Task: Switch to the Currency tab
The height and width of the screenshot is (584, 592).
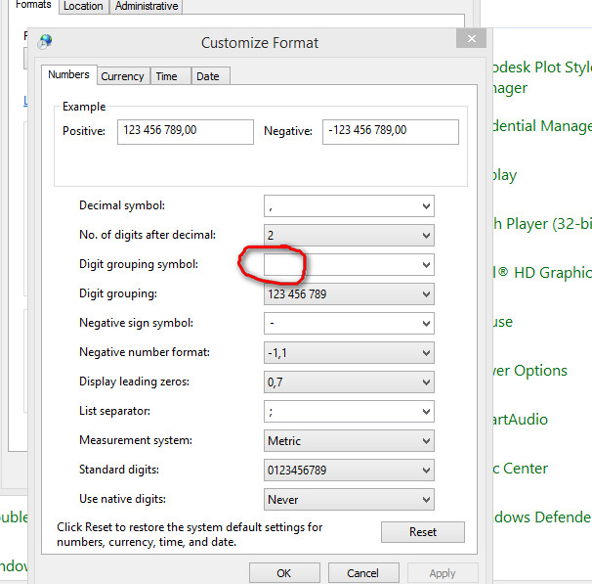Action: tap(122, 76)
